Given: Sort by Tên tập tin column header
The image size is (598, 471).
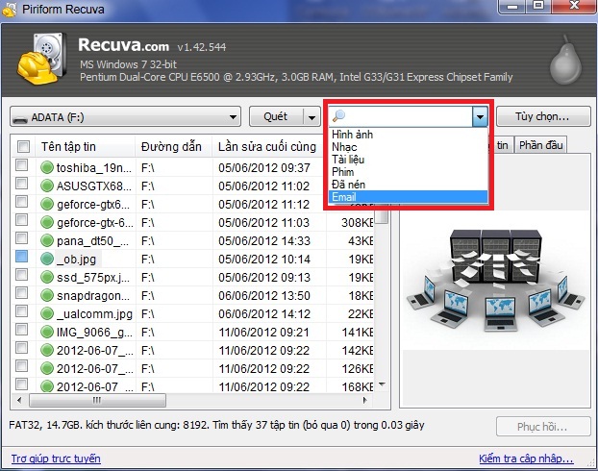Looking at the screenshot, I should [86, 146].
